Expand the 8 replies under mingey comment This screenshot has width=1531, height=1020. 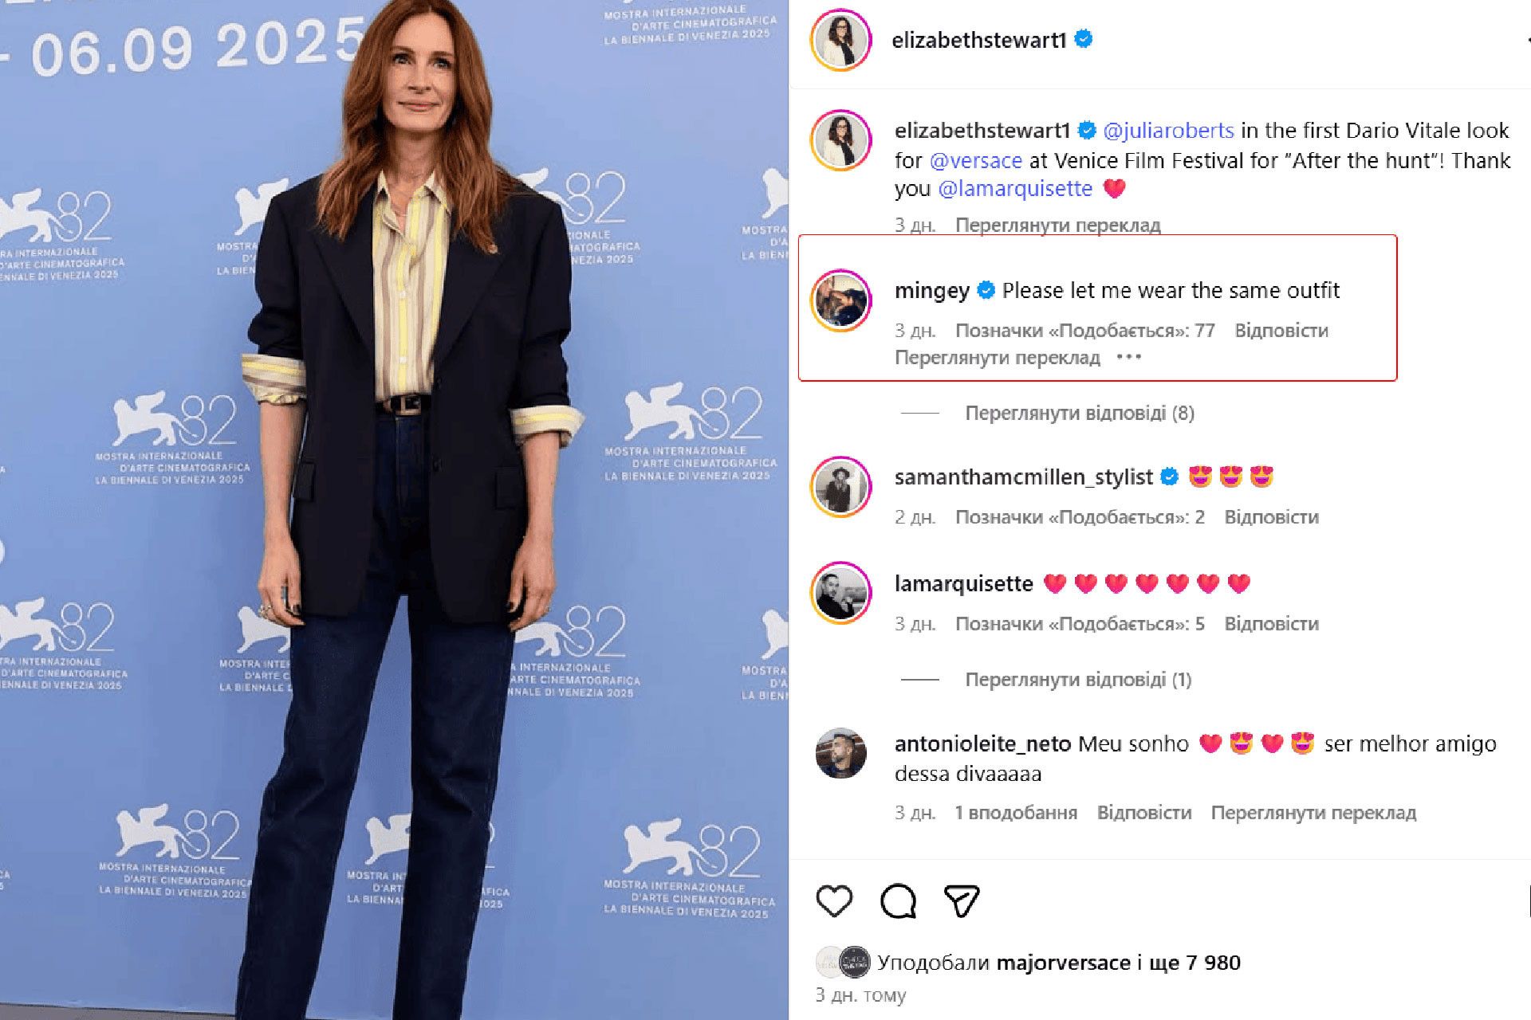pos(1080,413)
